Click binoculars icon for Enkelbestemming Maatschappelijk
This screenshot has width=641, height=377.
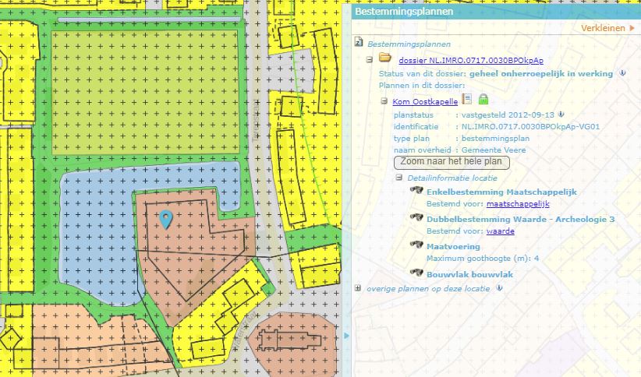pos(416,190)
